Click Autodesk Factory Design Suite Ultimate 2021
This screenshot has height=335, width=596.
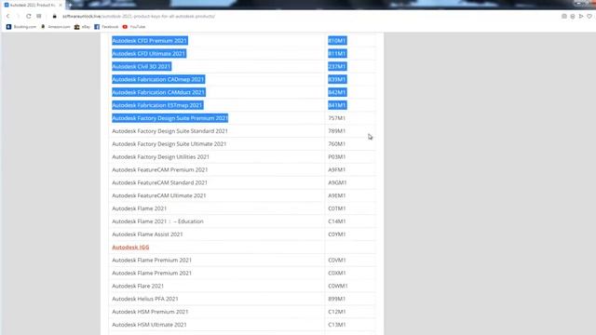(x=169, y=144)
